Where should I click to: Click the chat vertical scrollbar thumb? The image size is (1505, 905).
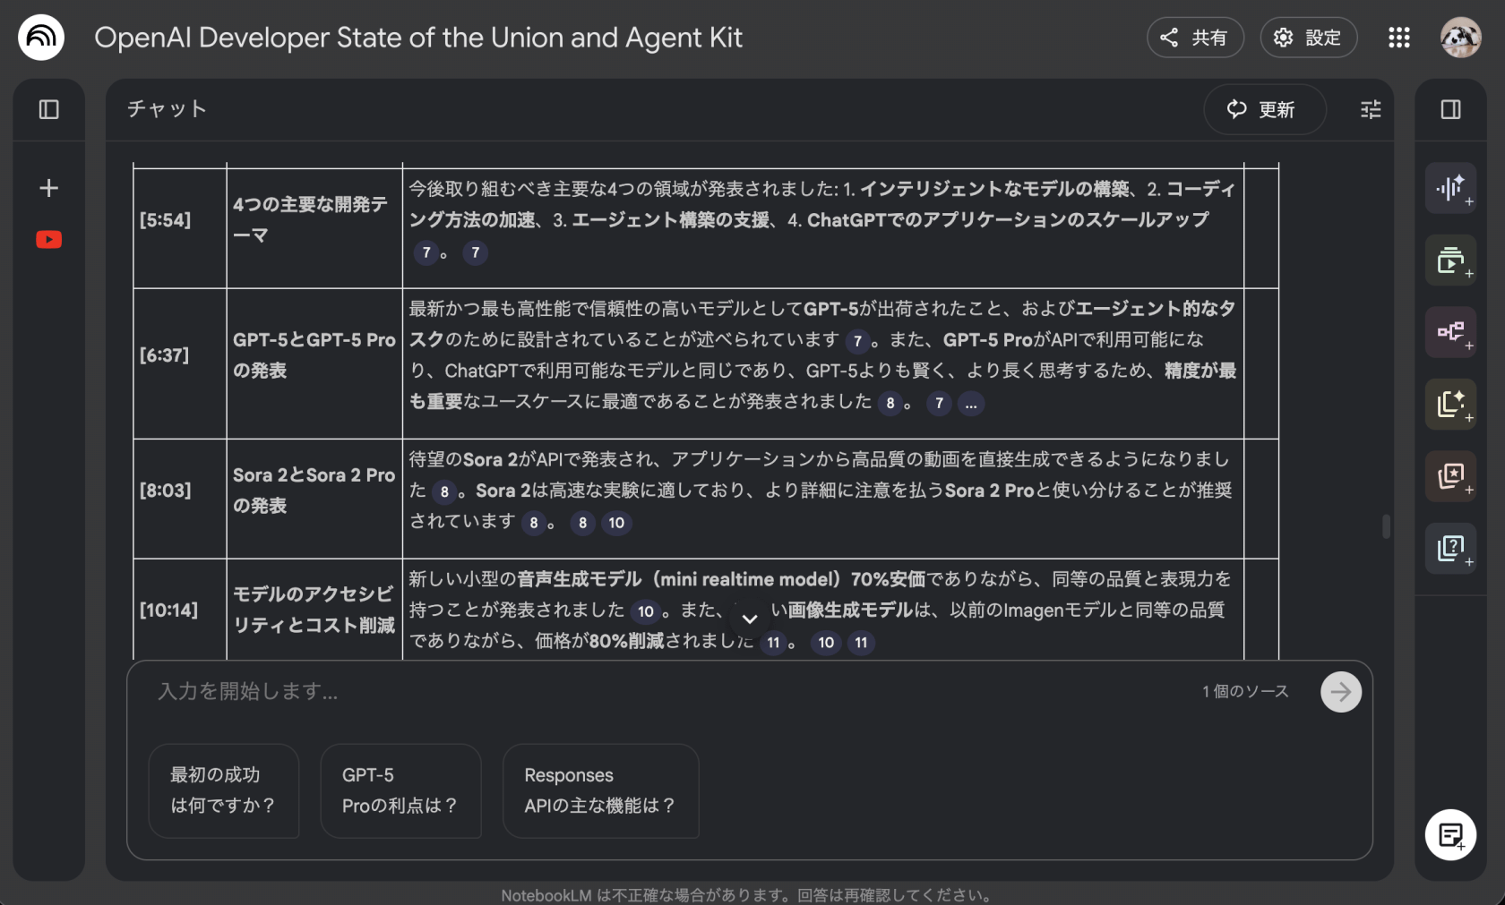pos(1386,526)
